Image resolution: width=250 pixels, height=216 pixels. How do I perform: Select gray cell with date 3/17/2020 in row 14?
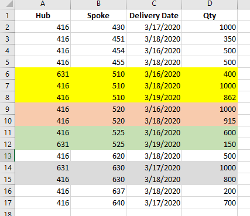tap(154, 167)
